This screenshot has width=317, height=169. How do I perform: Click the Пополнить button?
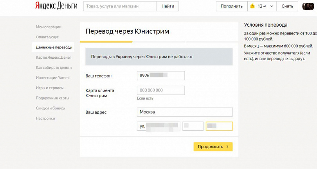pyautogui.click(x=231, y=6)
